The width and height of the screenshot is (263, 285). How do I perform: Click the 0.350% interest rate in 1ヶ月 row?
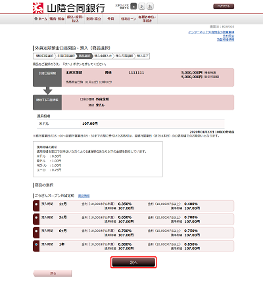(x=125, y=204)
